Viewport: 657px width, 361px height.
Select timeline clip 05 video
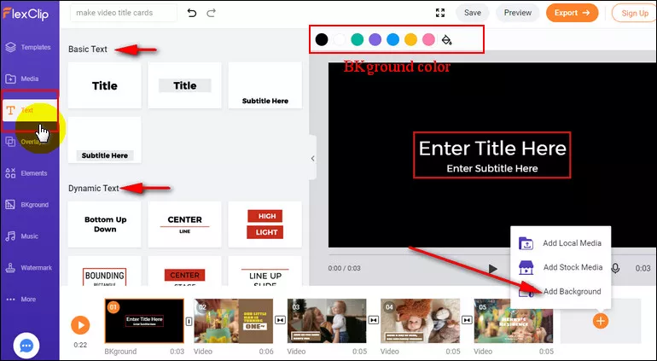(x=514, y=321)
